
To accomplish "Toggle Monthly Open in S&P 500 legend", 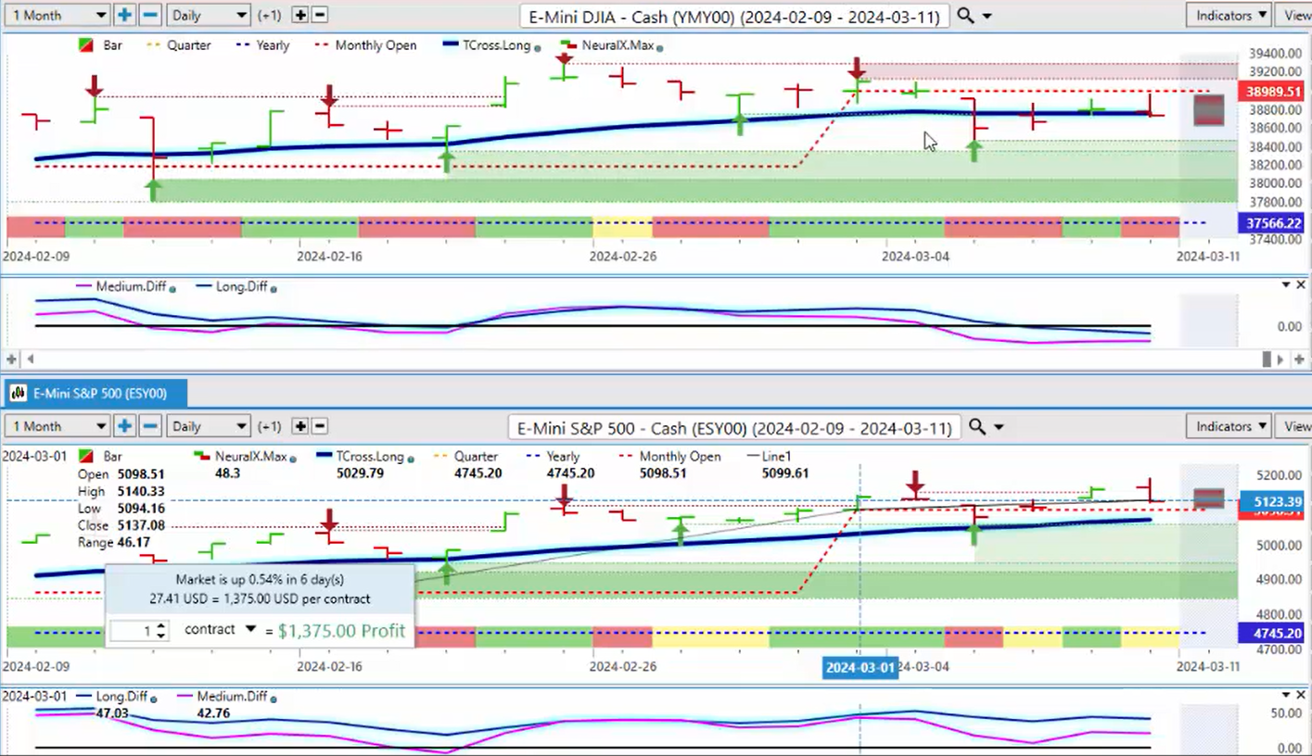I will 668,457.
